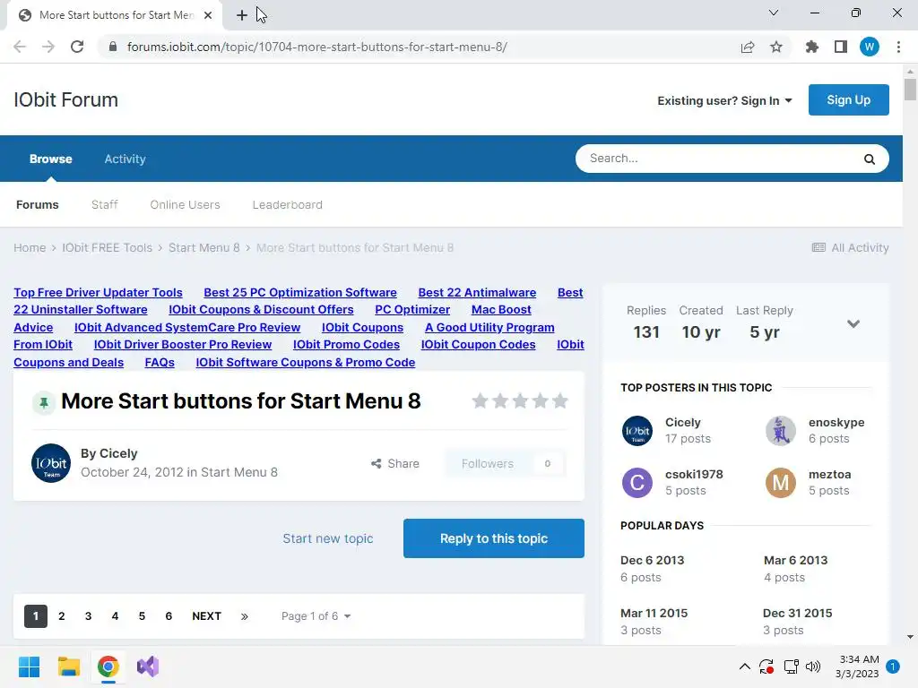
Task: Go to page 3 of the topic
Action: tap(88, 616)
